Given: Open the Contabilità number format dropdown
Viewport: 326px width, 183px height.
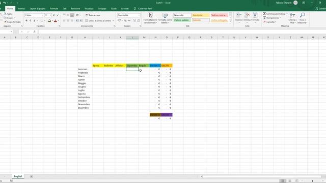Looking at the screenshot, I should pyautogui.click(x=139, y=15).
